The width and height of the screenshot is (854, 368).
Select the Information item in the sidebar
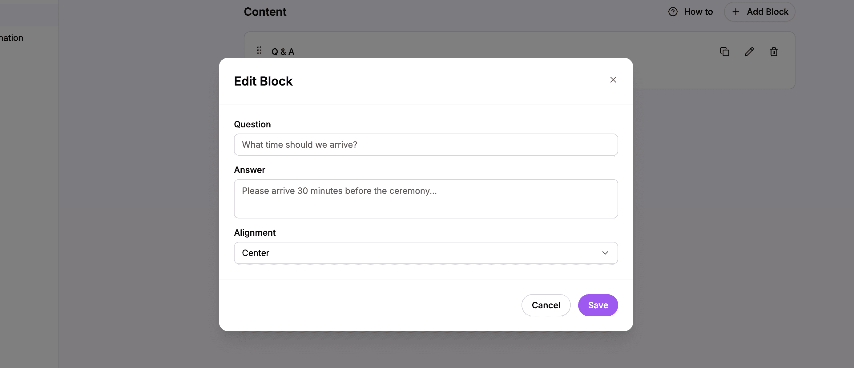11,38
